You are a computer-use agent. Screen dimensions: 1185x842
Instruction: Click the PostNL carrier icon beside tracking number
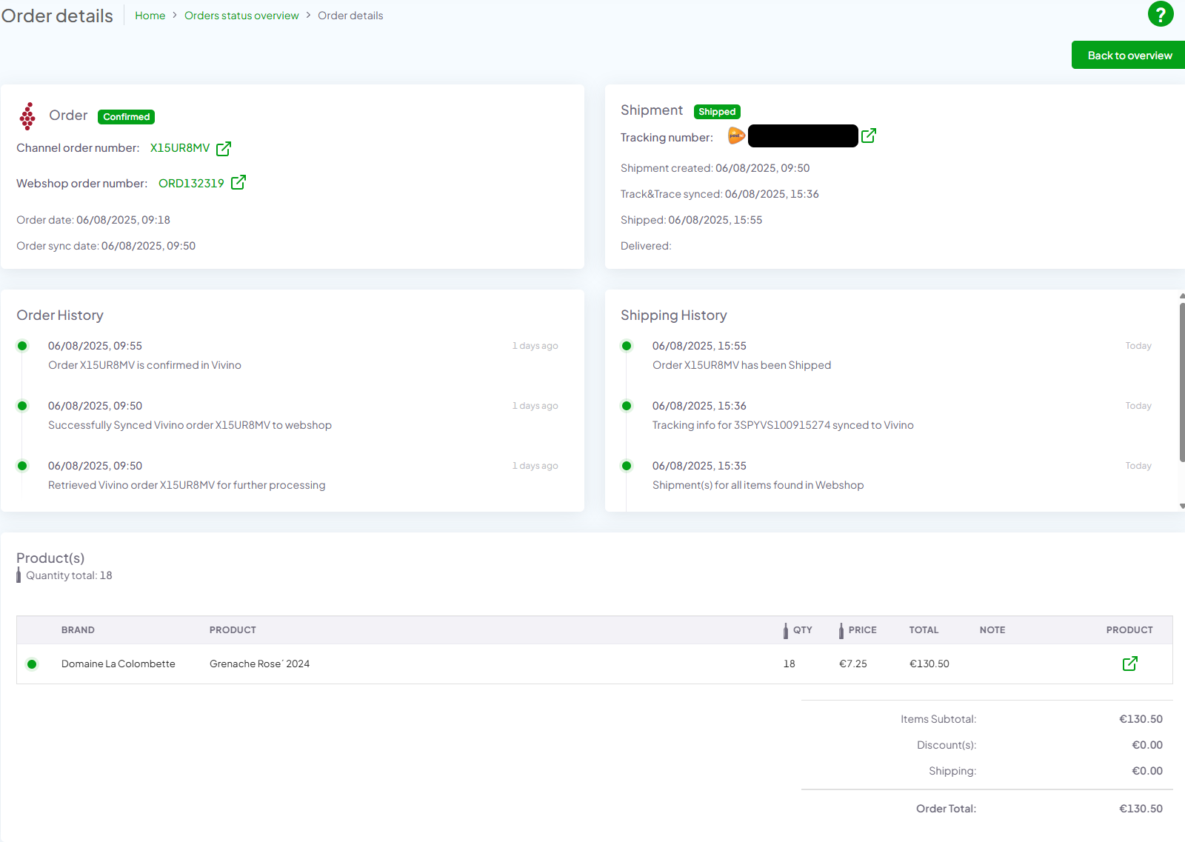(x=735, y=136)
